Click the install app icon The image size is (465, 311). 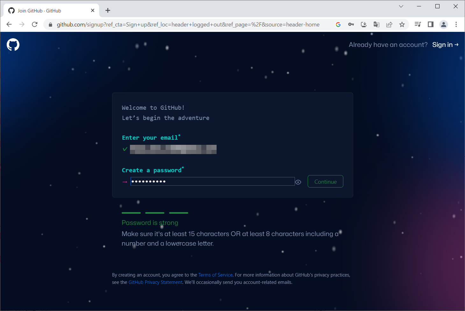point(364,25)
